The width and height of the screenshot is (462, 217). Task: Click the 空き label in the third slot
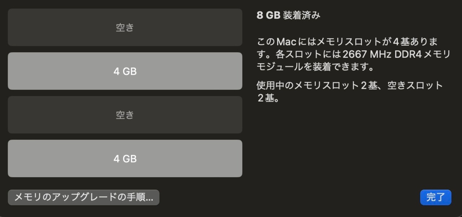(125, 115)
